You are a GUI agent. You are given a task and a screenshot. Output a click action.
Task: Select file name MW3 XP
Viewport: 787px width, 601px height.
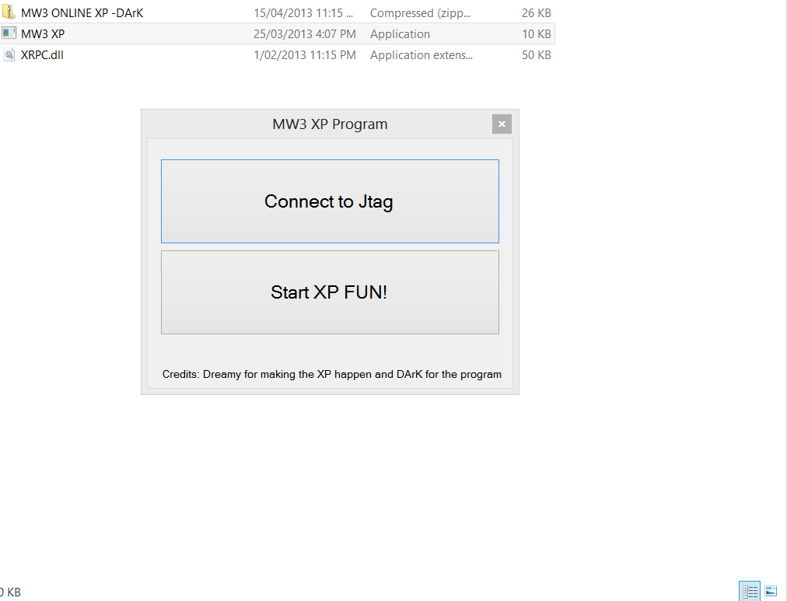tap(43, 34)
